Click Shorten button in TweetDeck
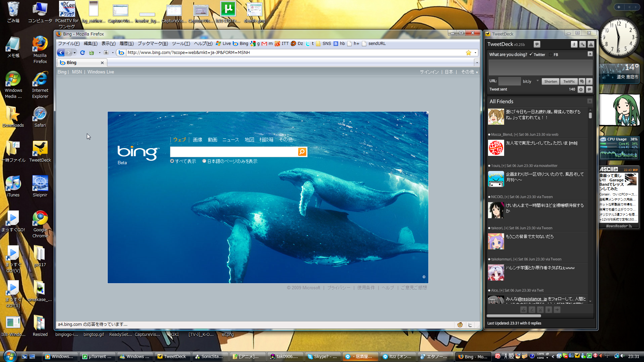Screen dimensions: 644x362 pyautogui.click(x=550, y=81)
